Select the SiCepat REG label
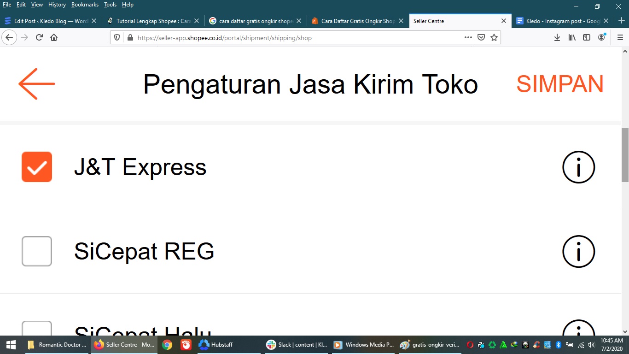 pos(144,251)
